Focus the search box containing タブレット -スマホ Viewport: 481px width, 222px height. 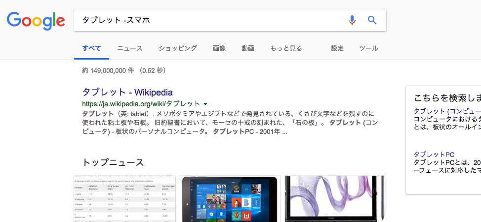[x=230, y=20]
